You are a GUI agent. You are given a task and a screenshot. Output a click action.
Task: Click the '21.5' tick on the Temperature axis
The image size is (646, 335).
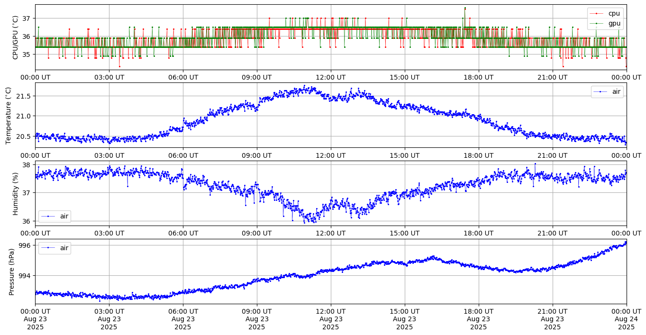tap(24, 96)
